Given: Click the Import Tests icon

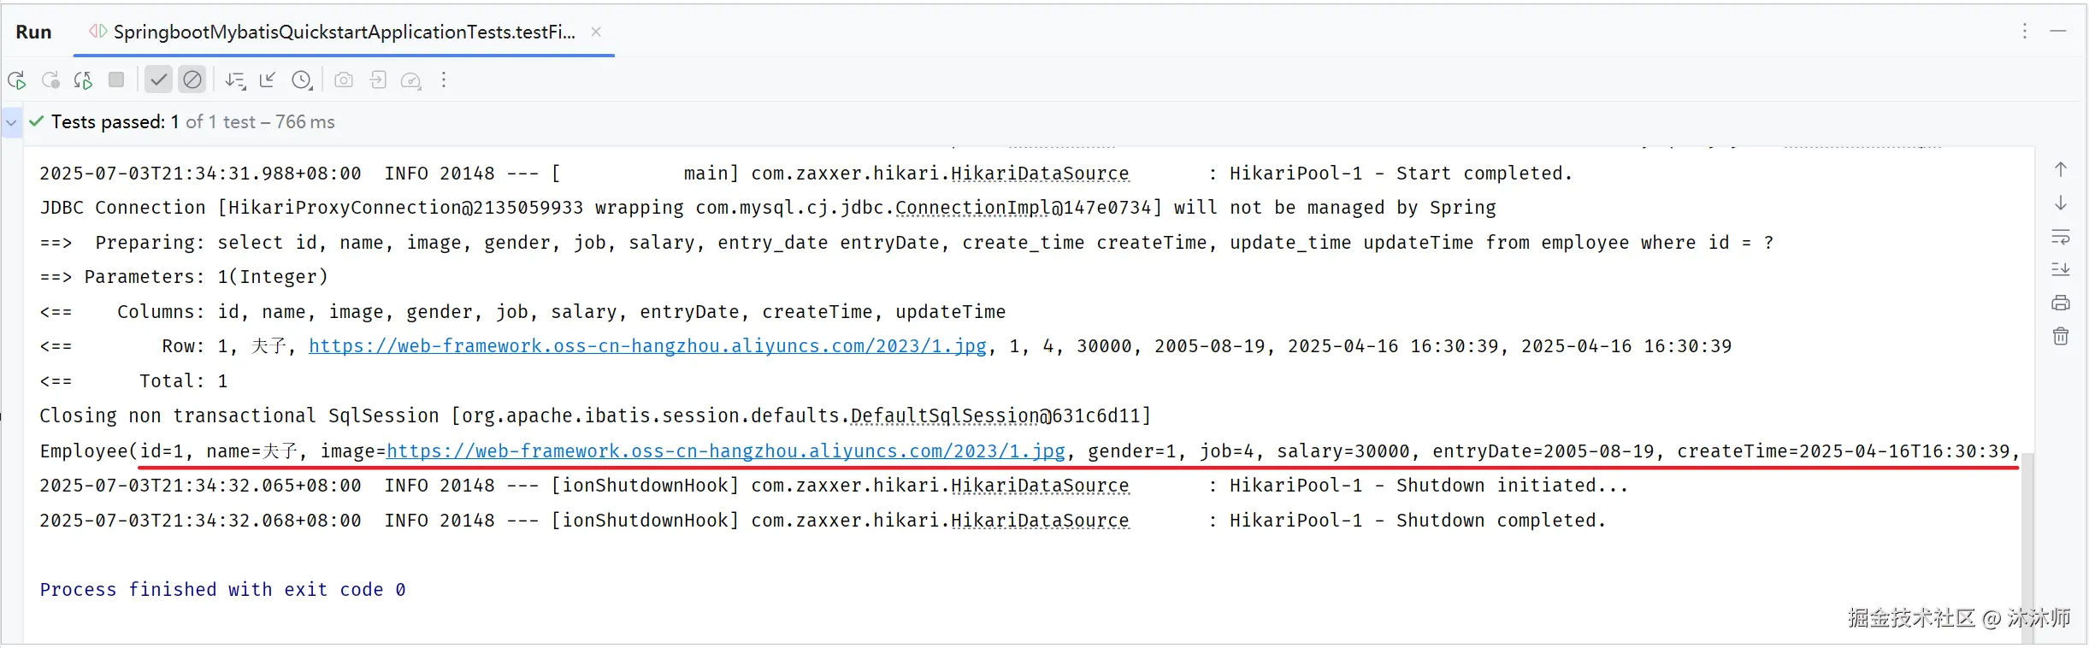Looking at the screenshot, I should click(x=378, y=80).
